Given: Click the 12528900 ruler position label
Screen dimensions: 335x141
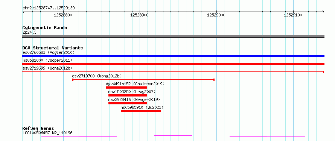Looking at the screenshot, I should click(x=139, y=15).
